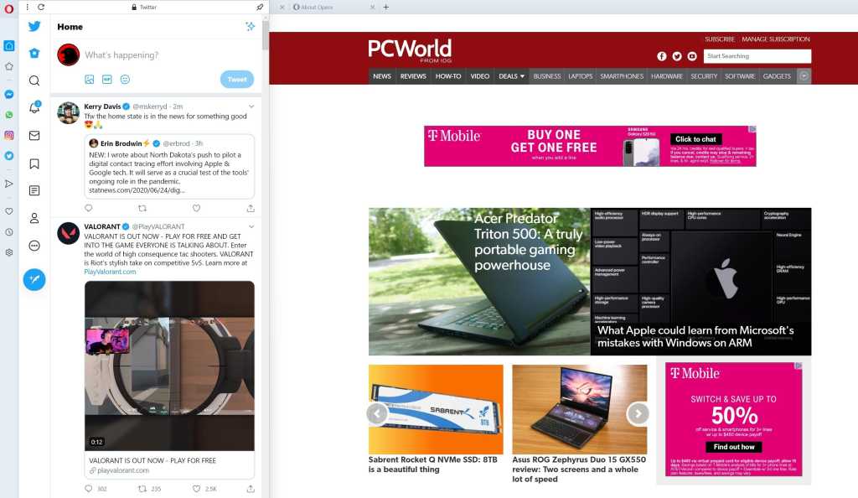Share the VALORANT tweet
858x498 pixels.
coord(251,489)
